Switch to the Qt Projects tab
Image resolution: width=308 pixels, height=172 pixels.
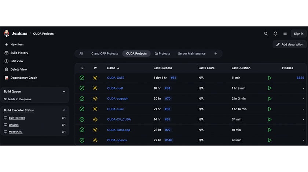162,53
